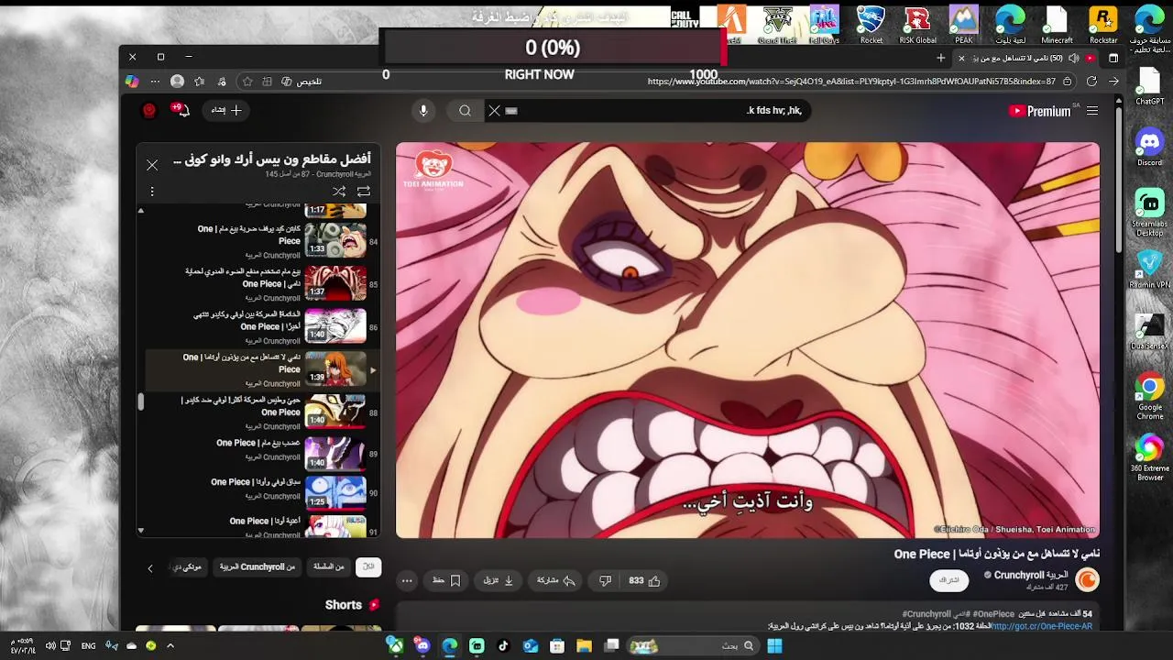This screenshot has width=1173, height=660.
Task: Download the video
Action: point(499,580)
